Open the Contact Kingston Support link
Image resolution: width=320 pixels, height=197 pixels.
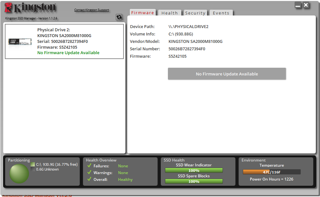[92, 10]
